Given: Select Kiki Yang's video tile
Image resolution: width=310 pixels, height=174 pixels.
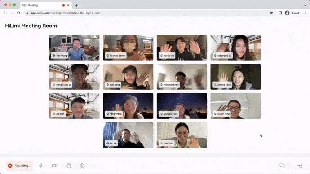Looking at the screenshot, I should [x=128, y=77].
